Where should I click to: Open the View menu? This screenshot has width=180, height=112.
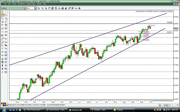[x=10, y=4]
